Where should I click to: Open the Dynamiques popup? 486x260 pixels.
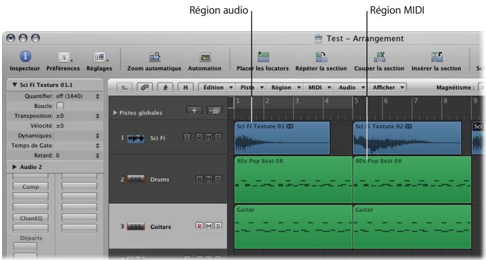[x=97, y=136]
